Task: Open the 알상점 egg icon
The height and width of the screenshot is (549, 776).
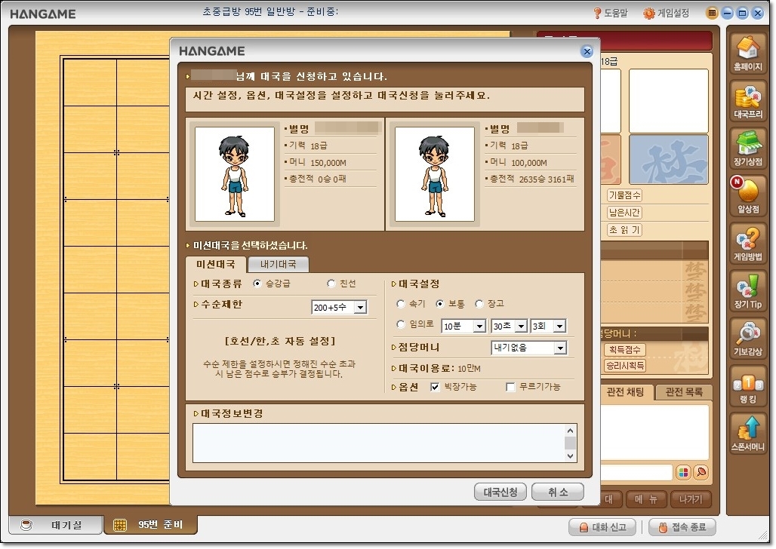Action: [x=748, y=196]
